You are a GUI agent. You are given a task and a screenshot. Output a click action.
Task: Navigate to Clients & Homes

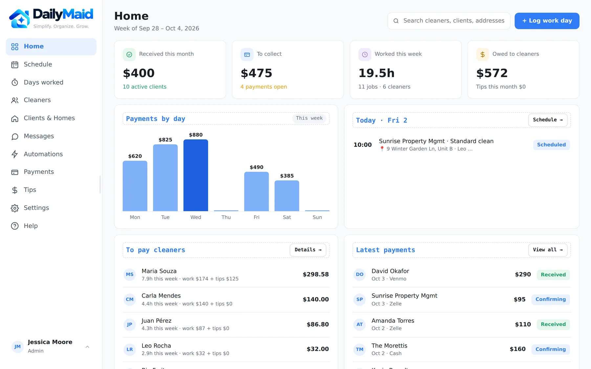(51, 118)
